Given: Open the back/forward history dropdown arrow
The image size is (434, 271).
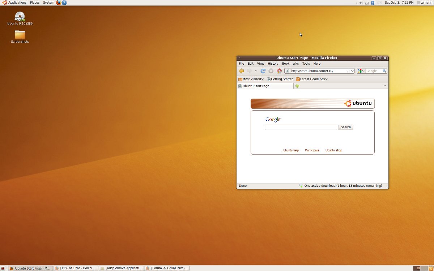Looking at the screenshot, I should 256,71.
